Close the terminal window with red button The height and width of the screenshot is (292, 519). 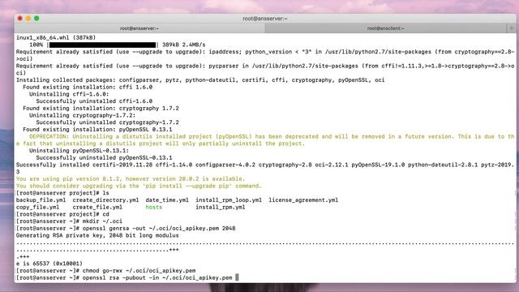pyautogui.click(x=19, y=18)
